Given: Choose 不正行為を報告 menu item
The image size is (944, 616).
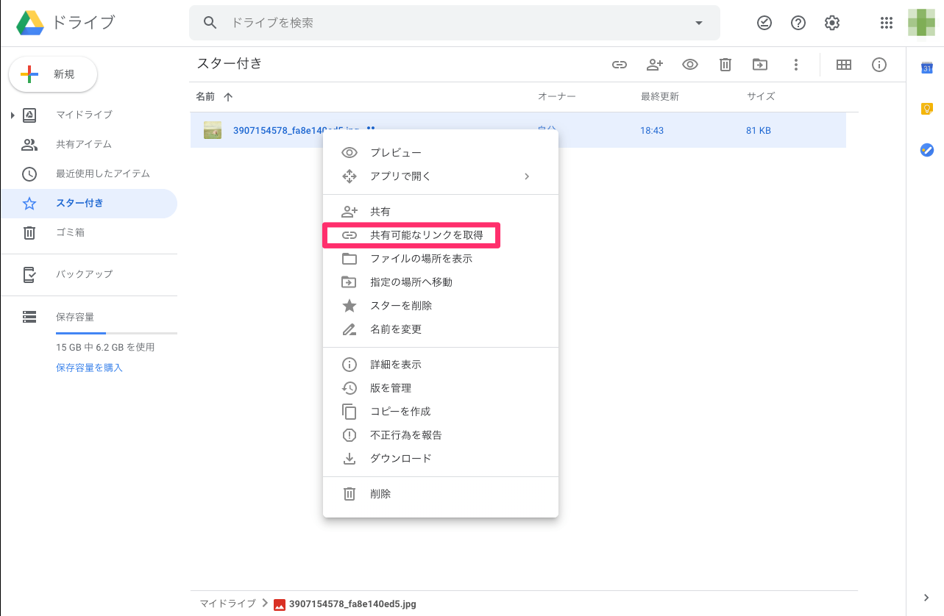Looking at the screenshot, I should pos(441,435).
